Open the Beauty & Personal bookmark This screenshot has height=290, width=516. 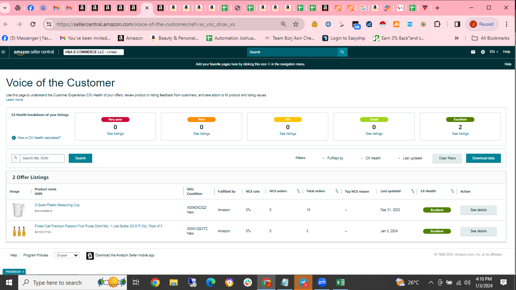[x=175, y=38]
